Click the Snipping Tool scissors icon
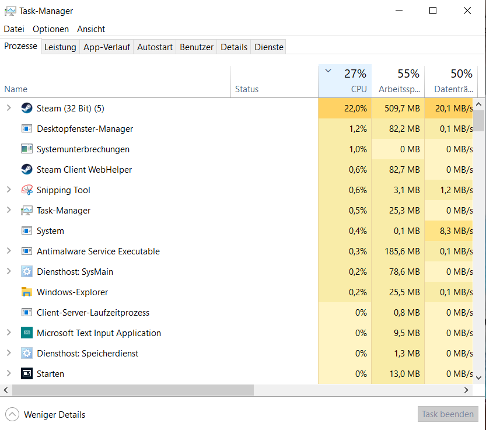The image size is (486, 430). 27,190
